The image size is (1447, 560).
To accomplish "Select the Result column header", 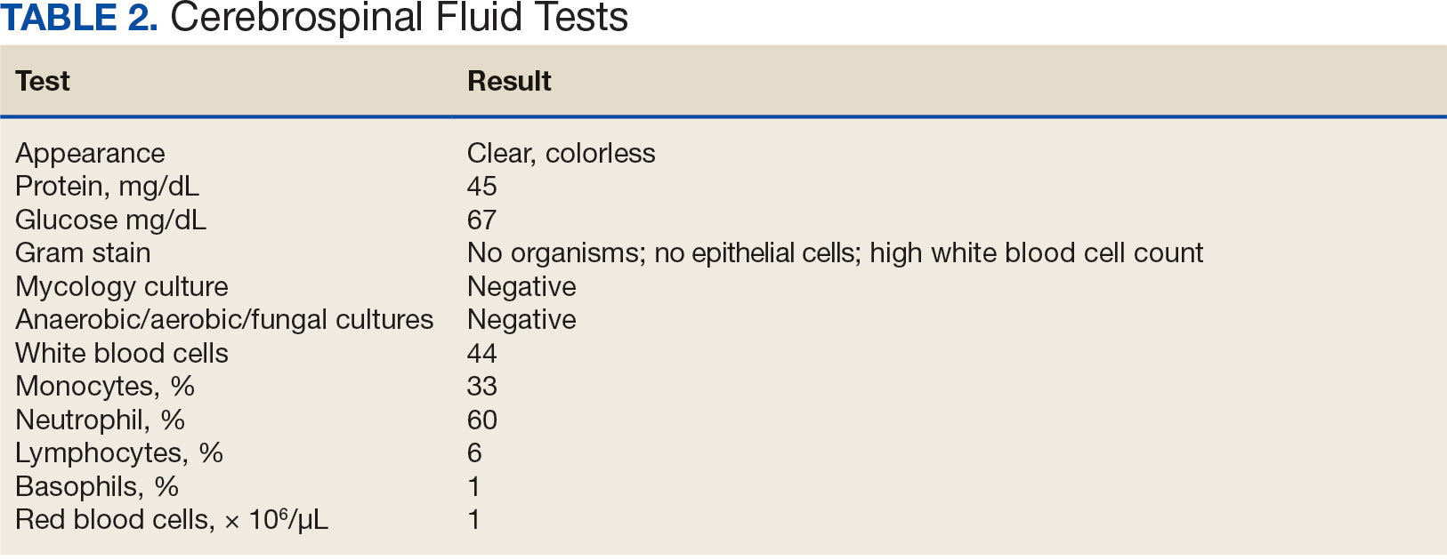I will tap(509, 81).
